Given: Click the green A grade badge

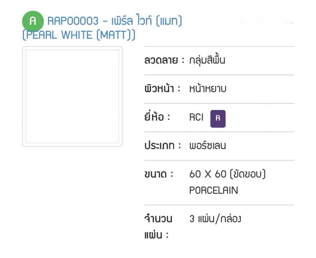Looking at the screenshot, I should [33, 21].
